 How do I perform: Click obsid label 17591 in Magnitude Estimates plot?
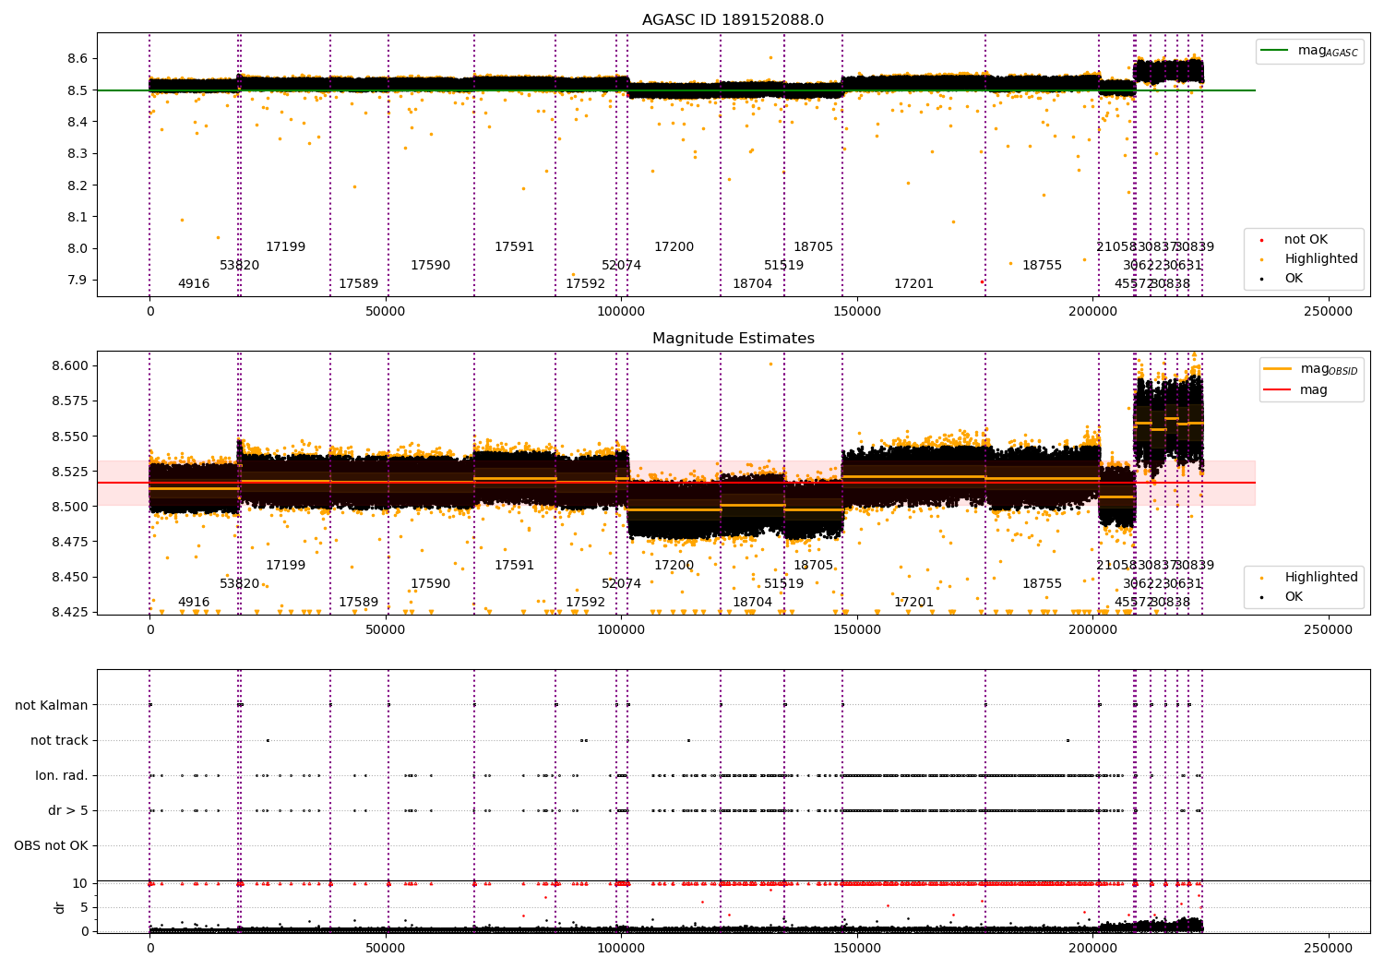pyautogui.click(x=515, y=566)
